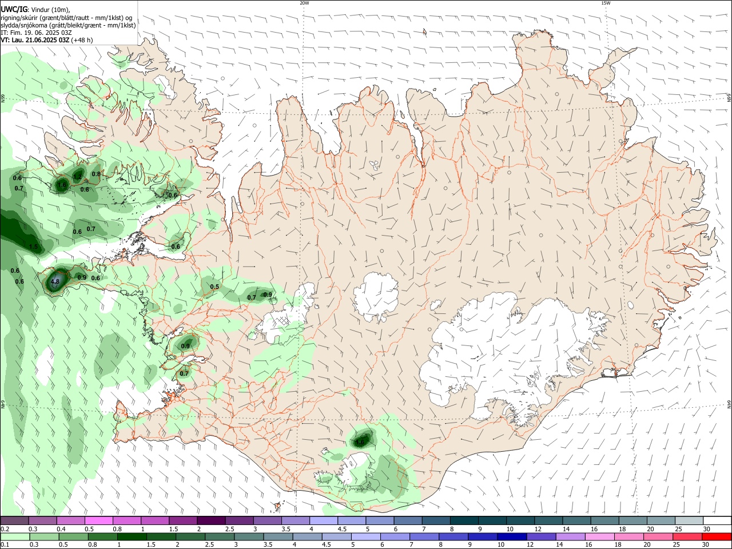Click the white 30 swatch in upper legend row

[x=717, y=521]
